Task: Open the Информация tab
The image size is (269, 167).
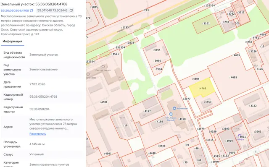Action: (x=13, y=41)
